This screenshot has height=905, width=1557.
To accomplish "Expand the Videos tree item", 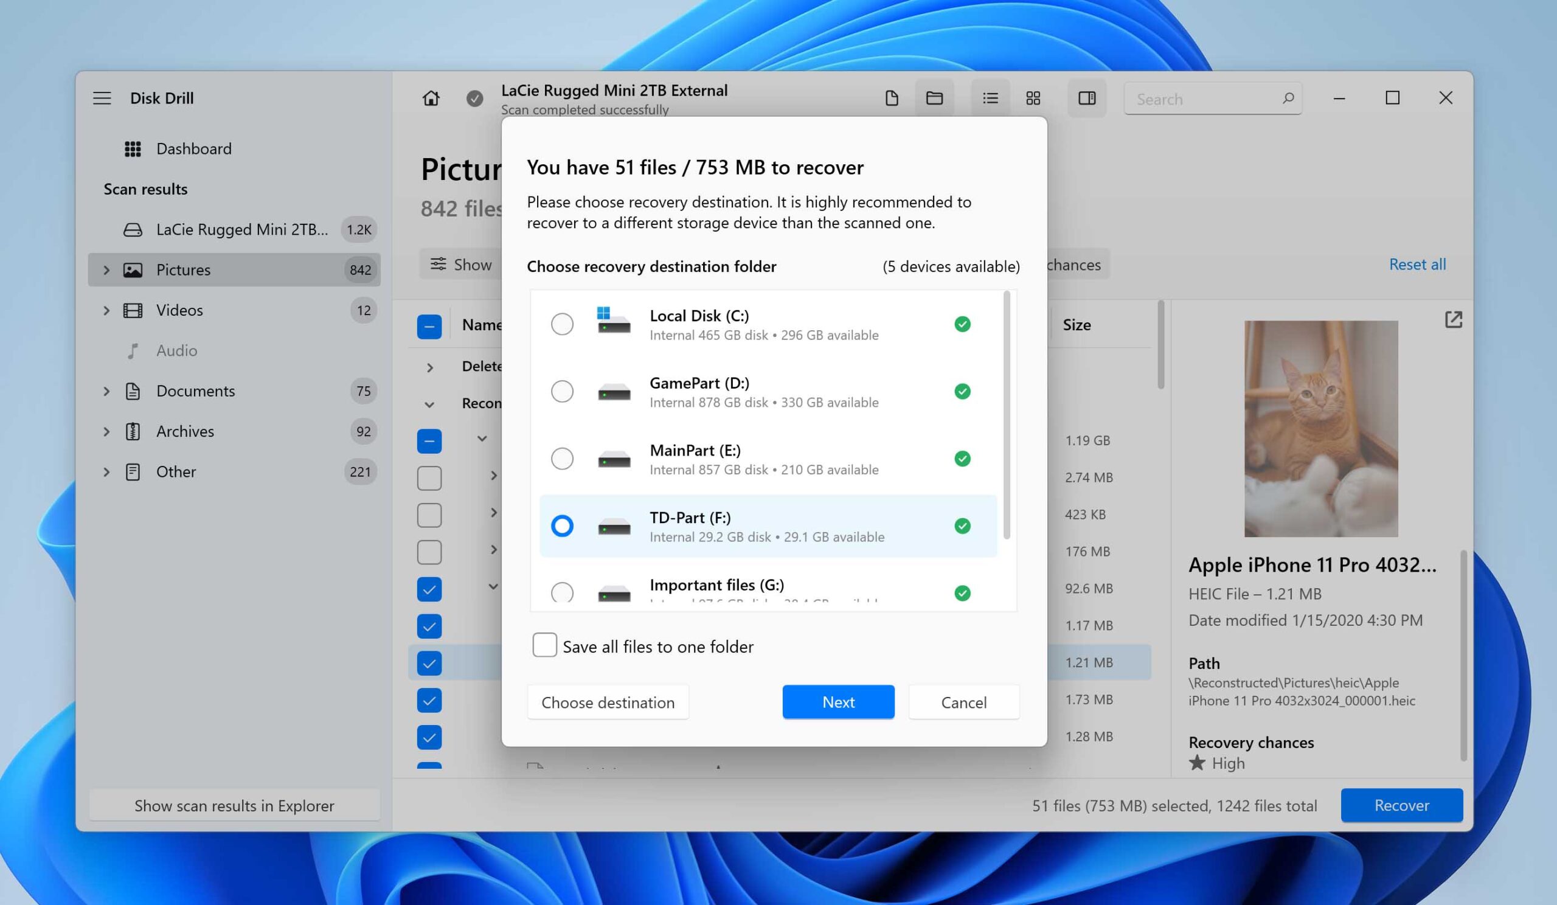I will click(106, 310).
